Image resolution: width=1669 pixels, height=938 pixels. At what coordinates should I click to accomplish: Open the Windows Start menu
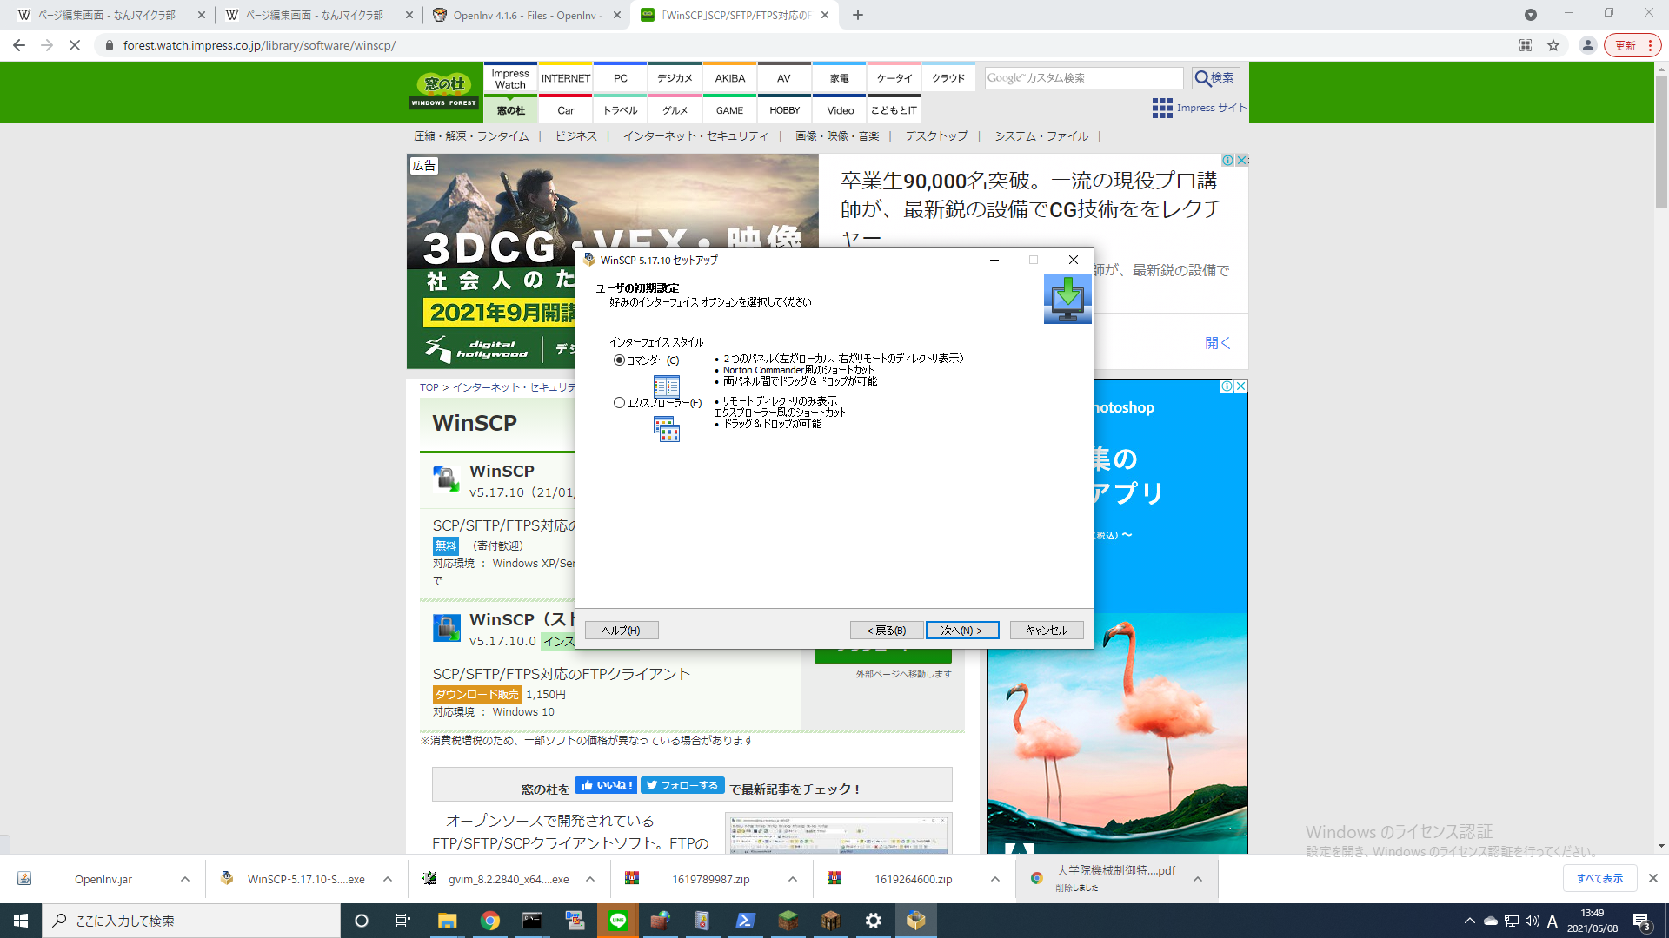[21, 921]
